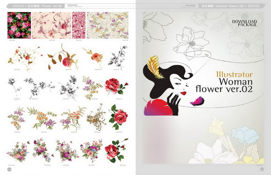This screenshot has width=271, height=175.
Task: Click the "wonman flower v.02" right header text
Action: (x=230, y=6)
